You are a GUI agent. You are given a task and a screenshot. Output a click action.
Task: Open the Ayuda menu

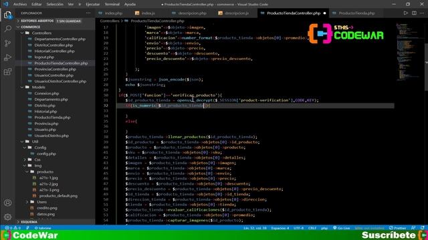click(x=130, y=4)
